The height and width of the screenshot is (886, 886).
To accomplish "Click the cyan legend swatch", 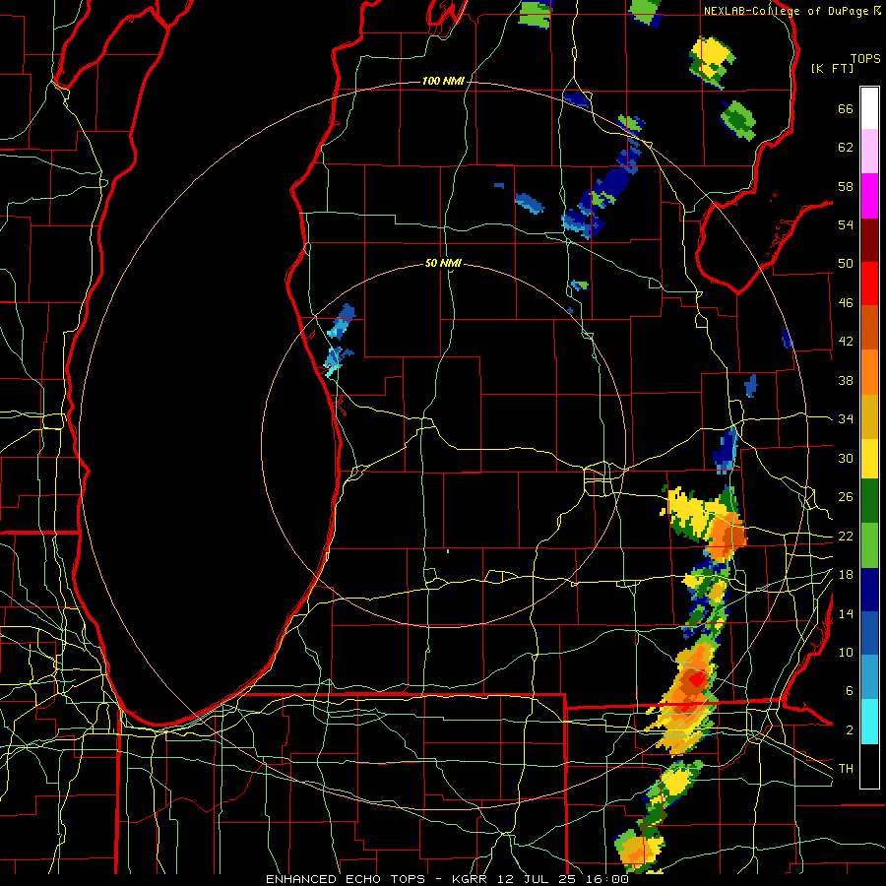I will pos(869,723).
